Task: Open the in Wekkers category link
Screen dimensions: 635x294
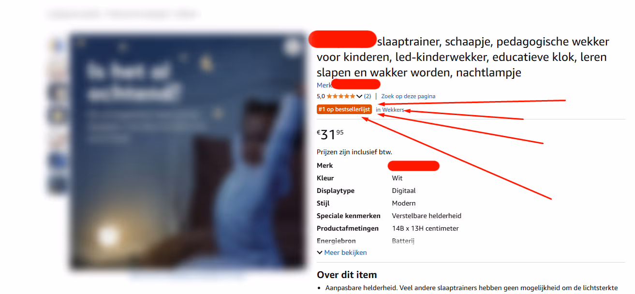Action: point(390,110)
